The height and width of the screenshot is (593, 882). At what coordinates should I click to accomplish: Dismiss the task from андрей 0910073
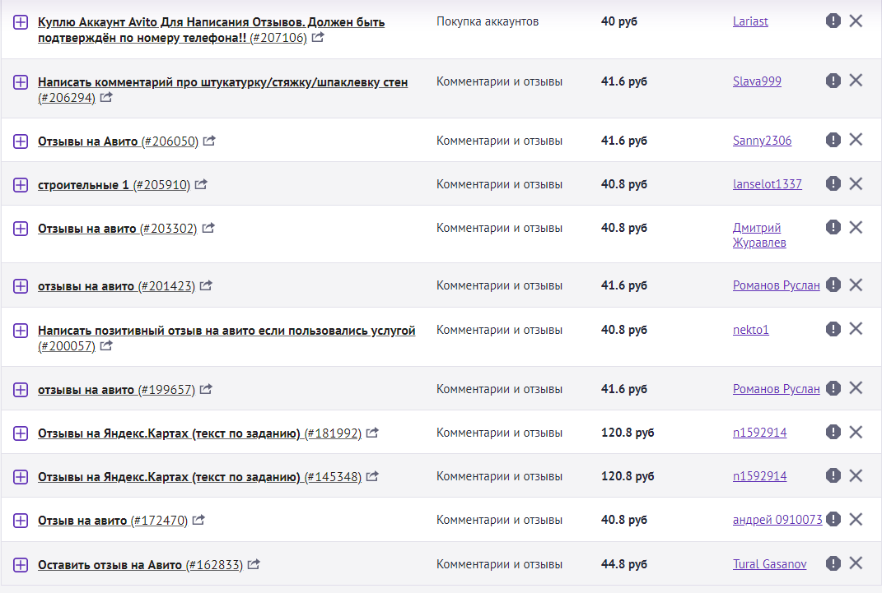click(856, 519)
